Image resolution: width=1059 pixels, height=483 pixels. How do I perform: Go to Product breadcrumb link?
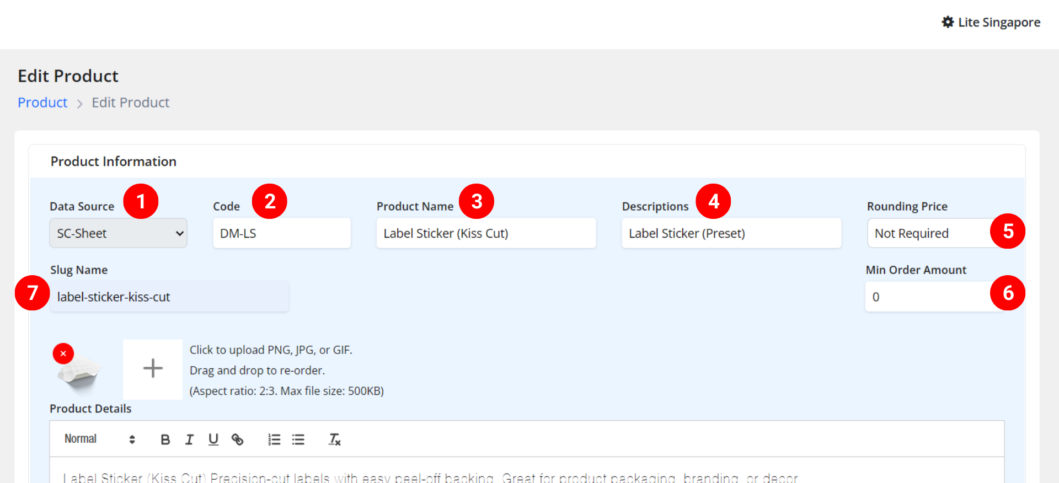pos(42,103)
